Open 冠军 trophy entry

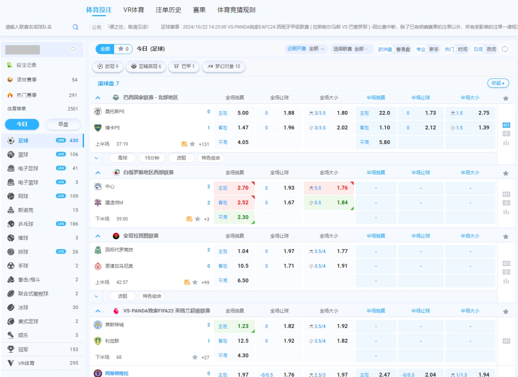[42, 349]
